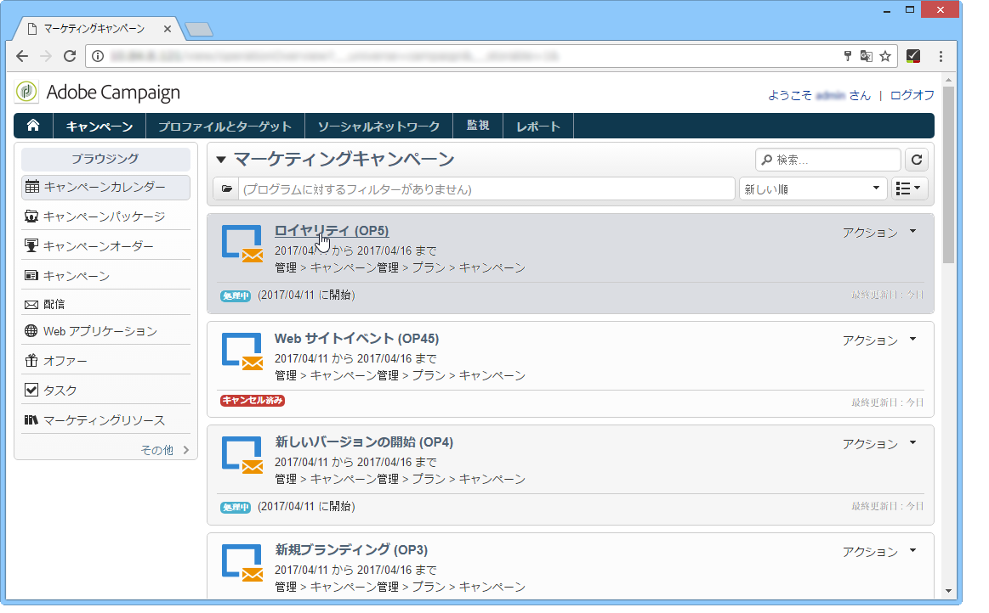989x613 pixels.
Task: Click the books icon for マーケティングリソース
Action: tap(31, 419)
